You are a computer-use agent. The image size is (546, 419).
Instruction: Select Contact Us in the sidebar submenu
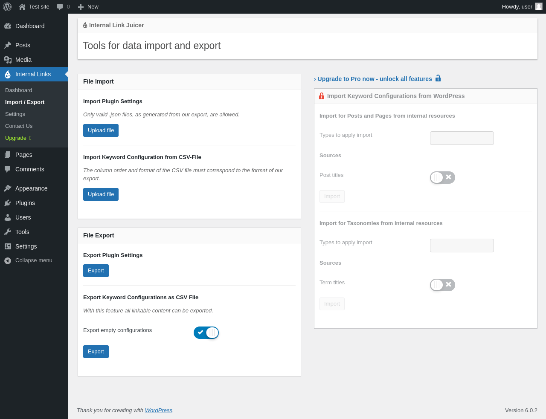point(19,126)
